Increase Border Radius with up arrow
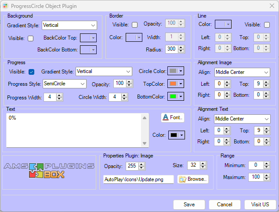The width and height of the screenshot is (279, 212). click(x=181, y=48)
